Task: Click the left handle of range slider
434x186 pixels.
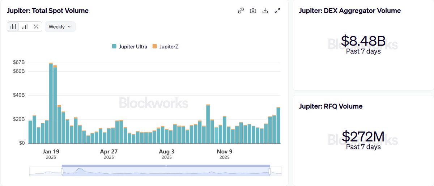Action: (x=62, y=172)
